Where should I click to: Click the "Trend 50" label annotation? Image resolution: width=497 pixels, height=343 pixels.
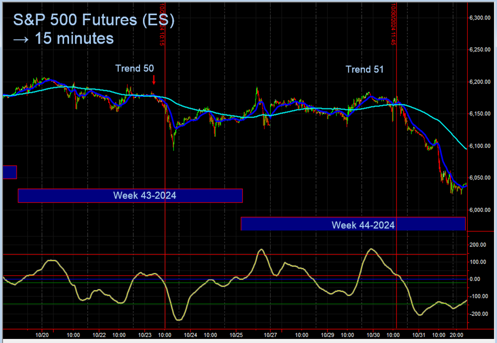coord(134,68)
